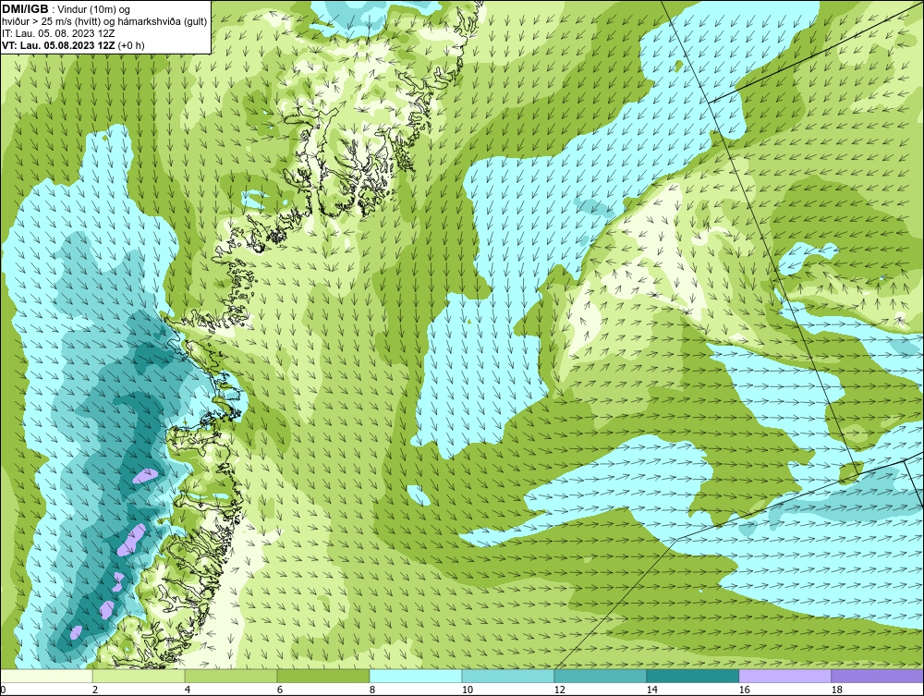Click the DMI/IGB title text
This screenshot has height=696, width=924.
click(25, 9)
